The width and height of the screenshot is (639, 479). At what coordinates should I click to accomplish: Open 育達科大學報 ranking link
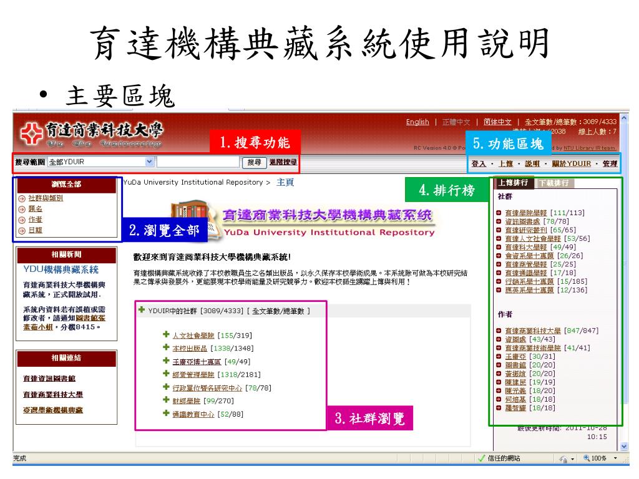pyautogui.click(x=525, y=247)
